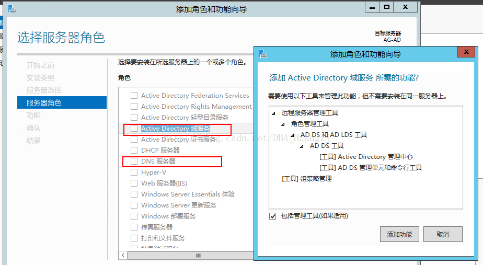Collapse AD DS 工具 tree node
Screen dimensions: 483x265
coord(302,146)
